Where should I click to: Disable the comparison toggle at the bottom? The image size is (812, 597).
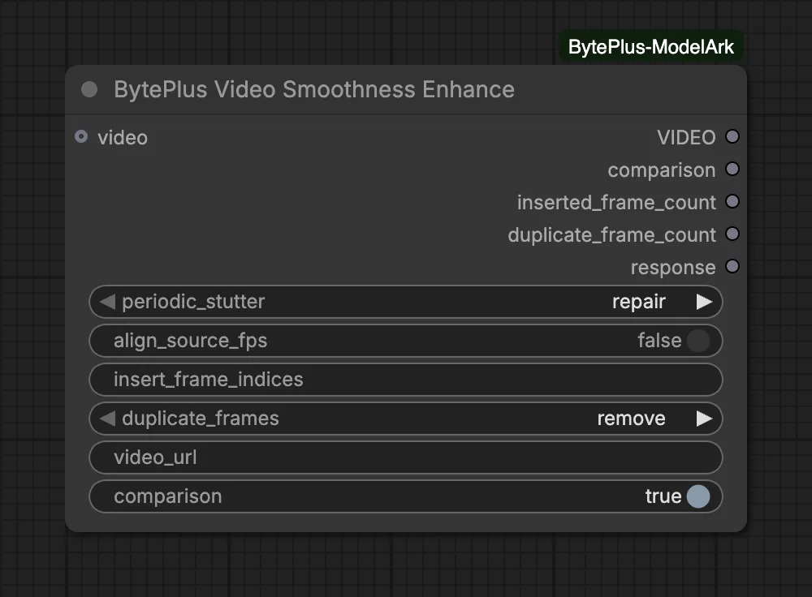pyautogui.click(x=698, y=496)
